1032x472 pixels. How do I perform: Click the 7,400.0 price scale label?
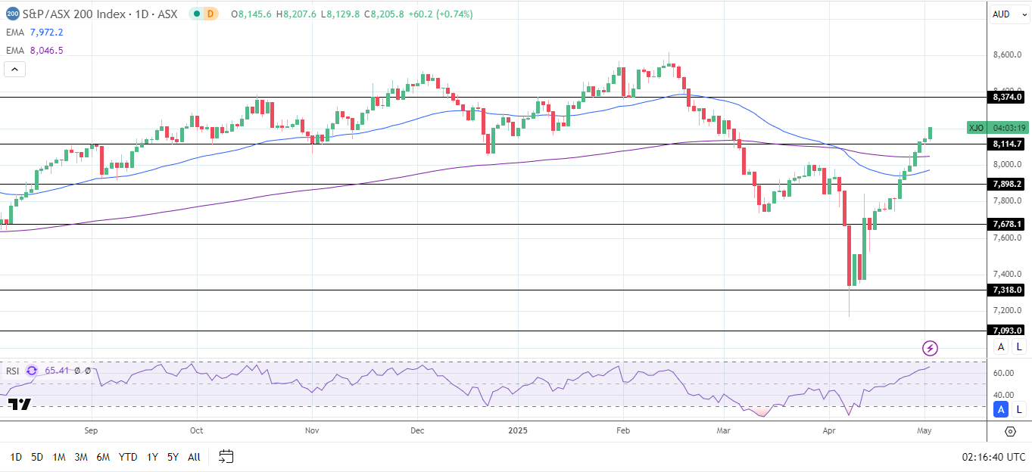(1008, 274)
